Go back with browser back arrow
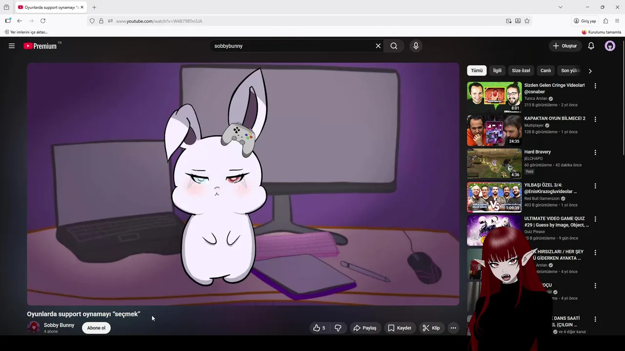625x351 pixels. tap(20, 21)
